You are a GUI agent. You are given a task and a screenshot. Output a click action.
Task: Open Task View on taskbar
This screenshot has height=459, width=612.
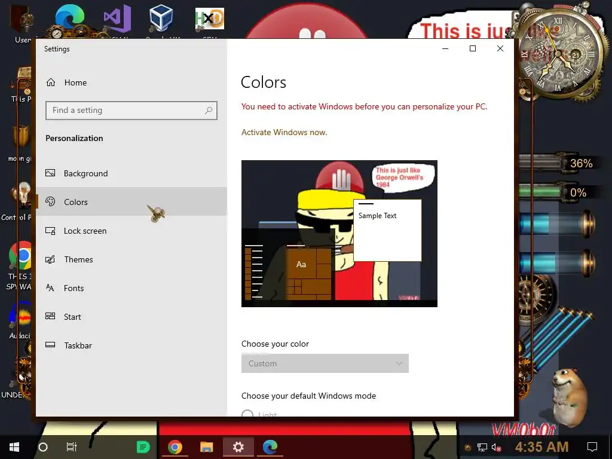(x=72, y=447)
